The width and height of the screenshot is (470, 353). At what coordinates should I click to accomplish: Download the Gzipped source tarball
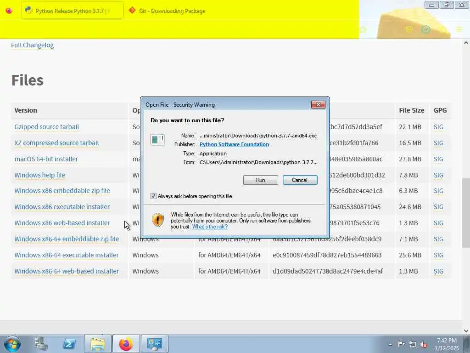click(47, 127)
